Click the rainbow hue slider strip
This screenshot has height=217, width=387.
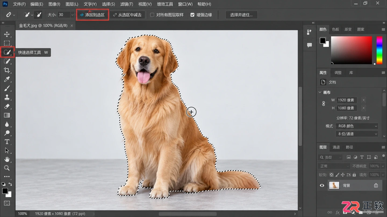(379, 50)
